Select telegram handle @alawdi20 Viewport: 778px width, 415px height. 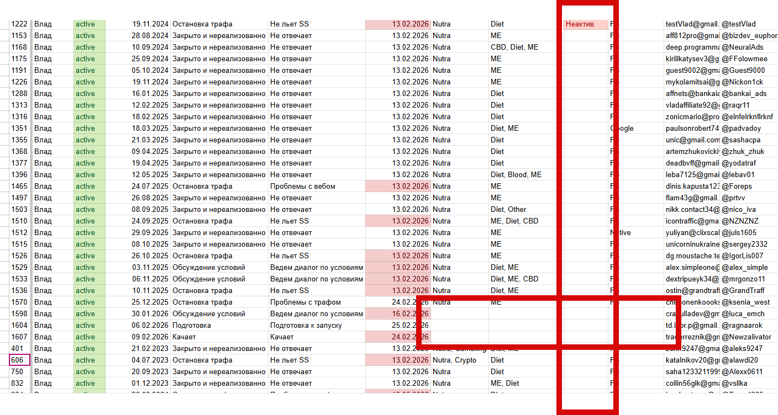click(749, 360)
